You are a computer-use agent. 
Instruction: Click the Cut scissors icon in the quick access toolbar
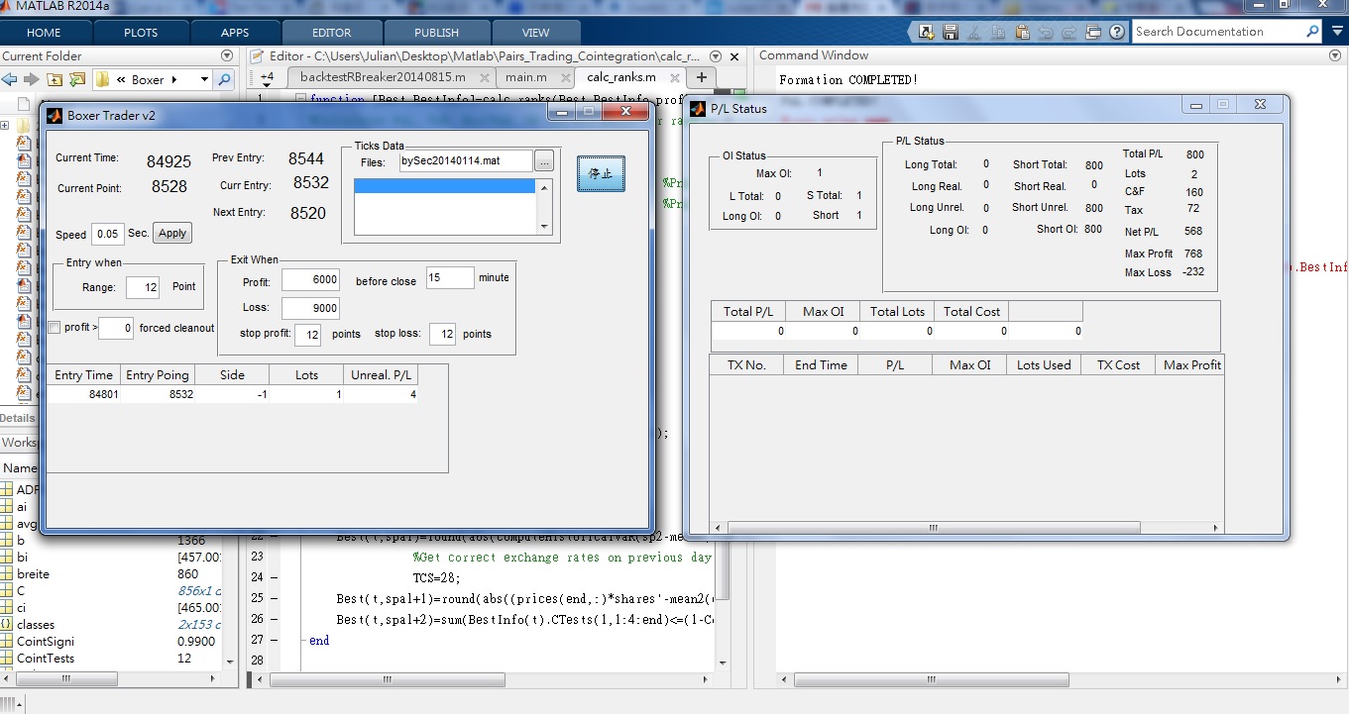(x=973, y=32)
